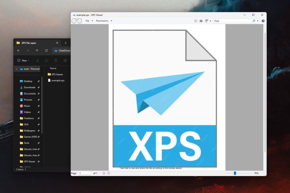Screen dimensions: 290x193
Task: Open XPS Viewer help with the question mark icon
Action: [x=263, y=21]
